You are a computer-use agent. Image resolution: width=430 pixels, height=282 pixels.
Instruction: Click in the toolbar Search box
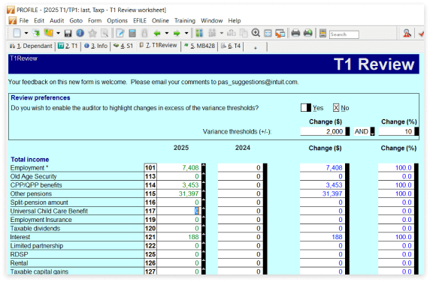344,34
